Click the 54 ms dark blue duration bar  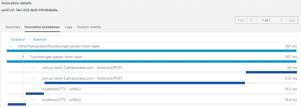[272, 72]
